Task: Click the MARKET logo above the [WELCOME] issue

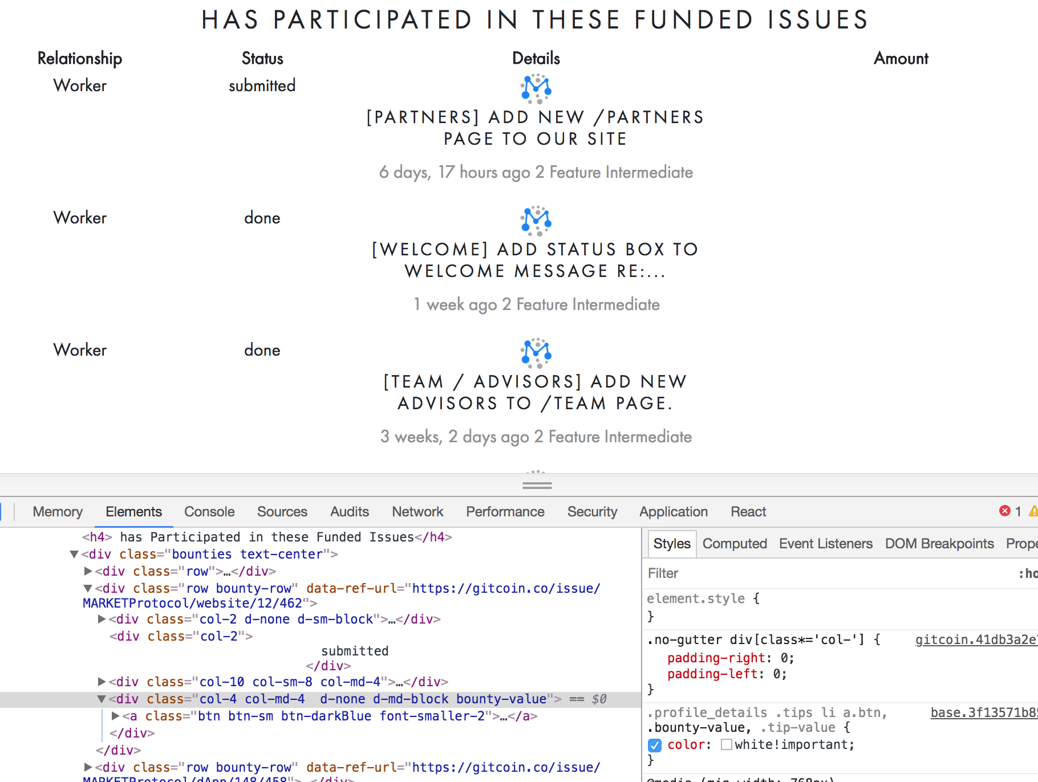Action: point(535,221)
